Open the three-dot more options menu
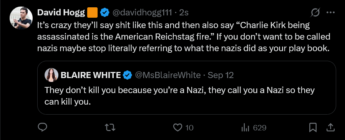Viewport: 345px width, 140px height. [330, 13]
